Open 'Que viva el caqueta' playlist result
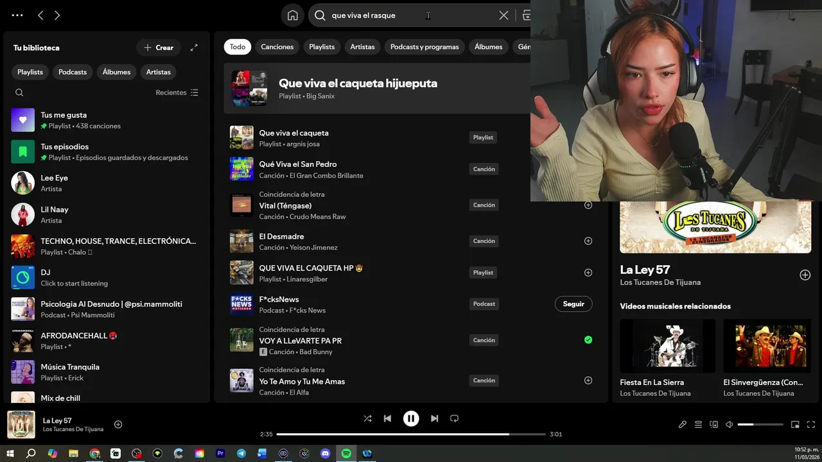Image resolution: width=822 pixels, height=462 pixels. click(293, 133)
